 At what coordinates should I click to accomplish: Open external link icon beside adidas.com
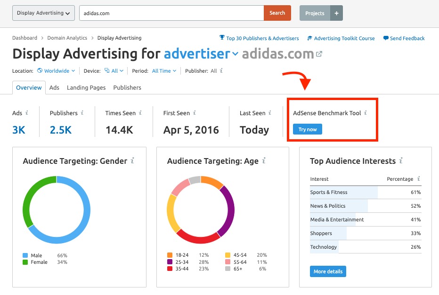pyautogui.click(x=319, y=54)
